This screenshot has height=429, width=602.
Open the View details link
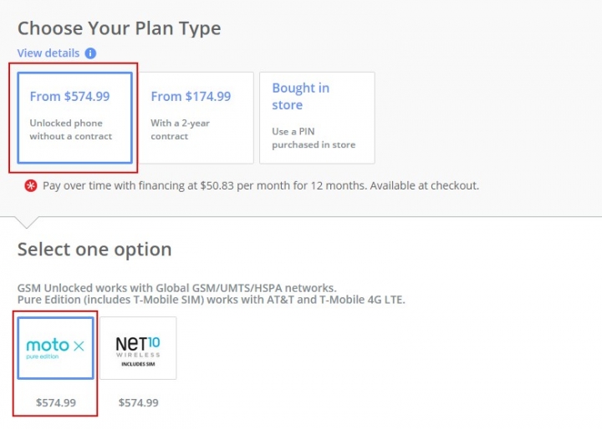tap(48, 53)
